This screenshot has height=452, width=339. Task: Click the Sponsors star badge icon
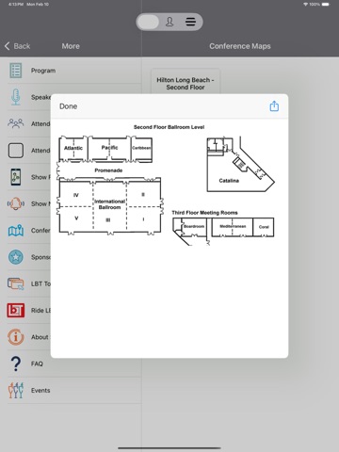point(16,257)
